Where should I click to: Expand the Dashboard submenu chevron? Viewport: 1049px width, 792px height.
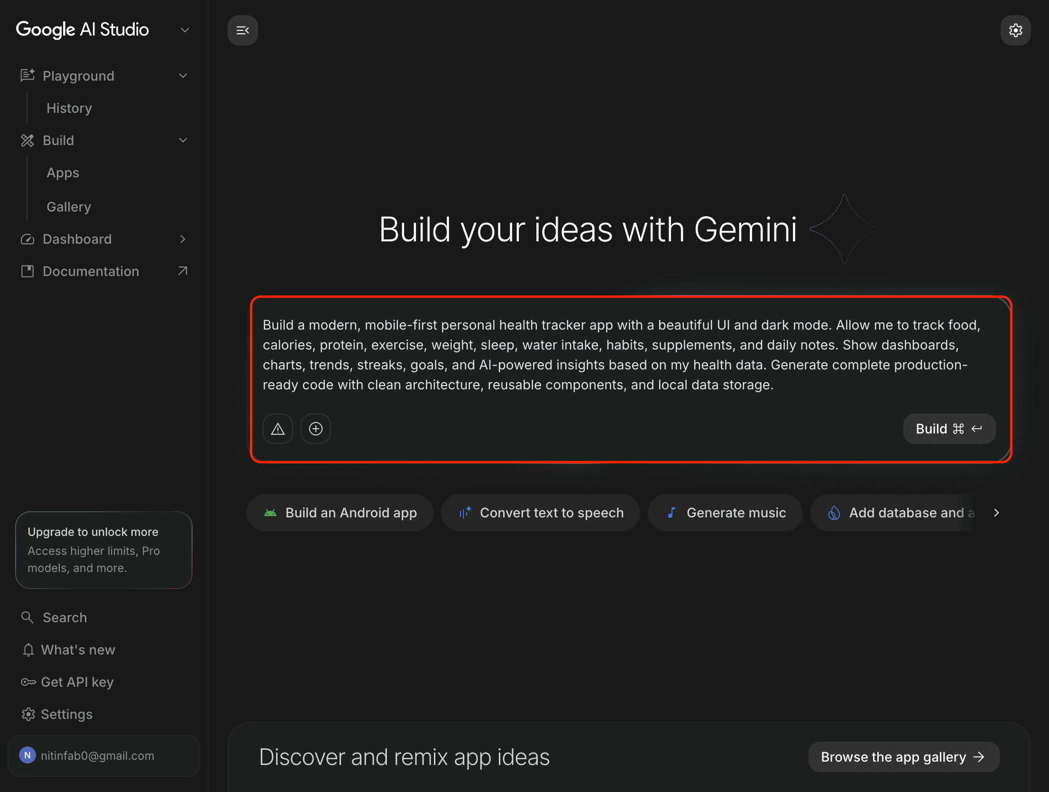point(183,239)
